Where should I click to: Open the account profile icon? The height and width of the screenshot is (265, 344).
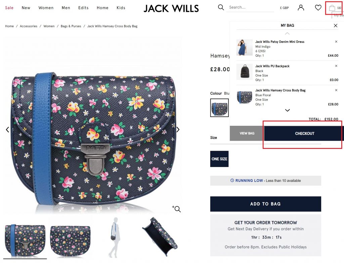(x=301, y=8)
